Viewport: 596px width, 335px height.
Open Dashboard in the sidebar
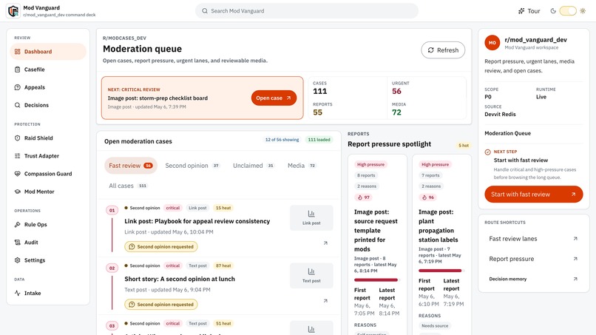click(x=48, y=52)
